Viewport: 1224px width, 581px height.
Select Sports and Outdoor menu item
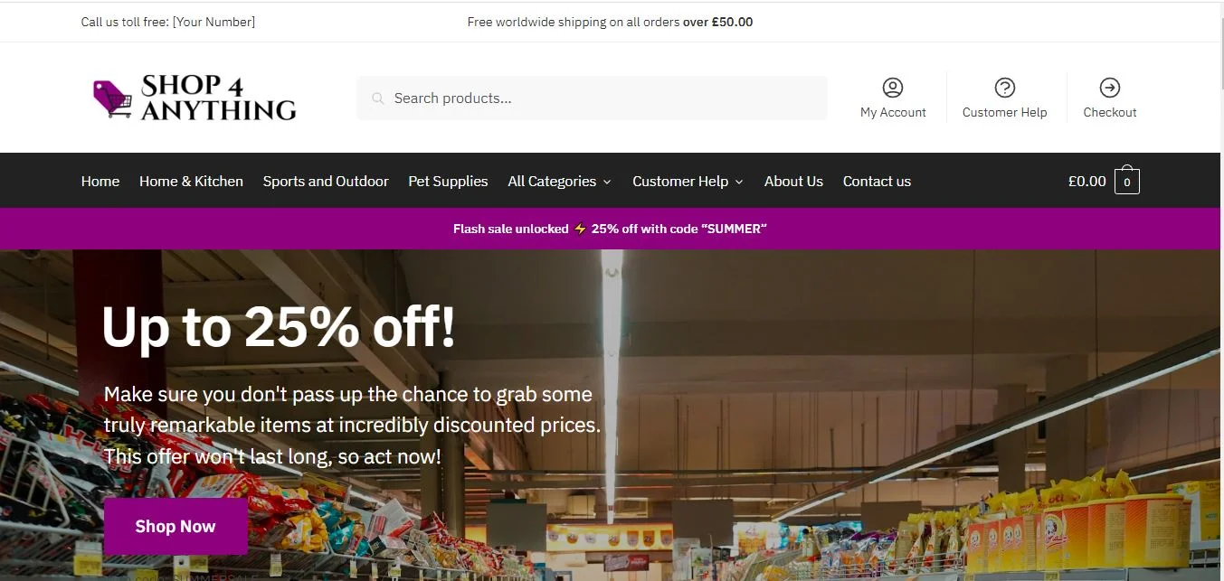click(326, 182)
